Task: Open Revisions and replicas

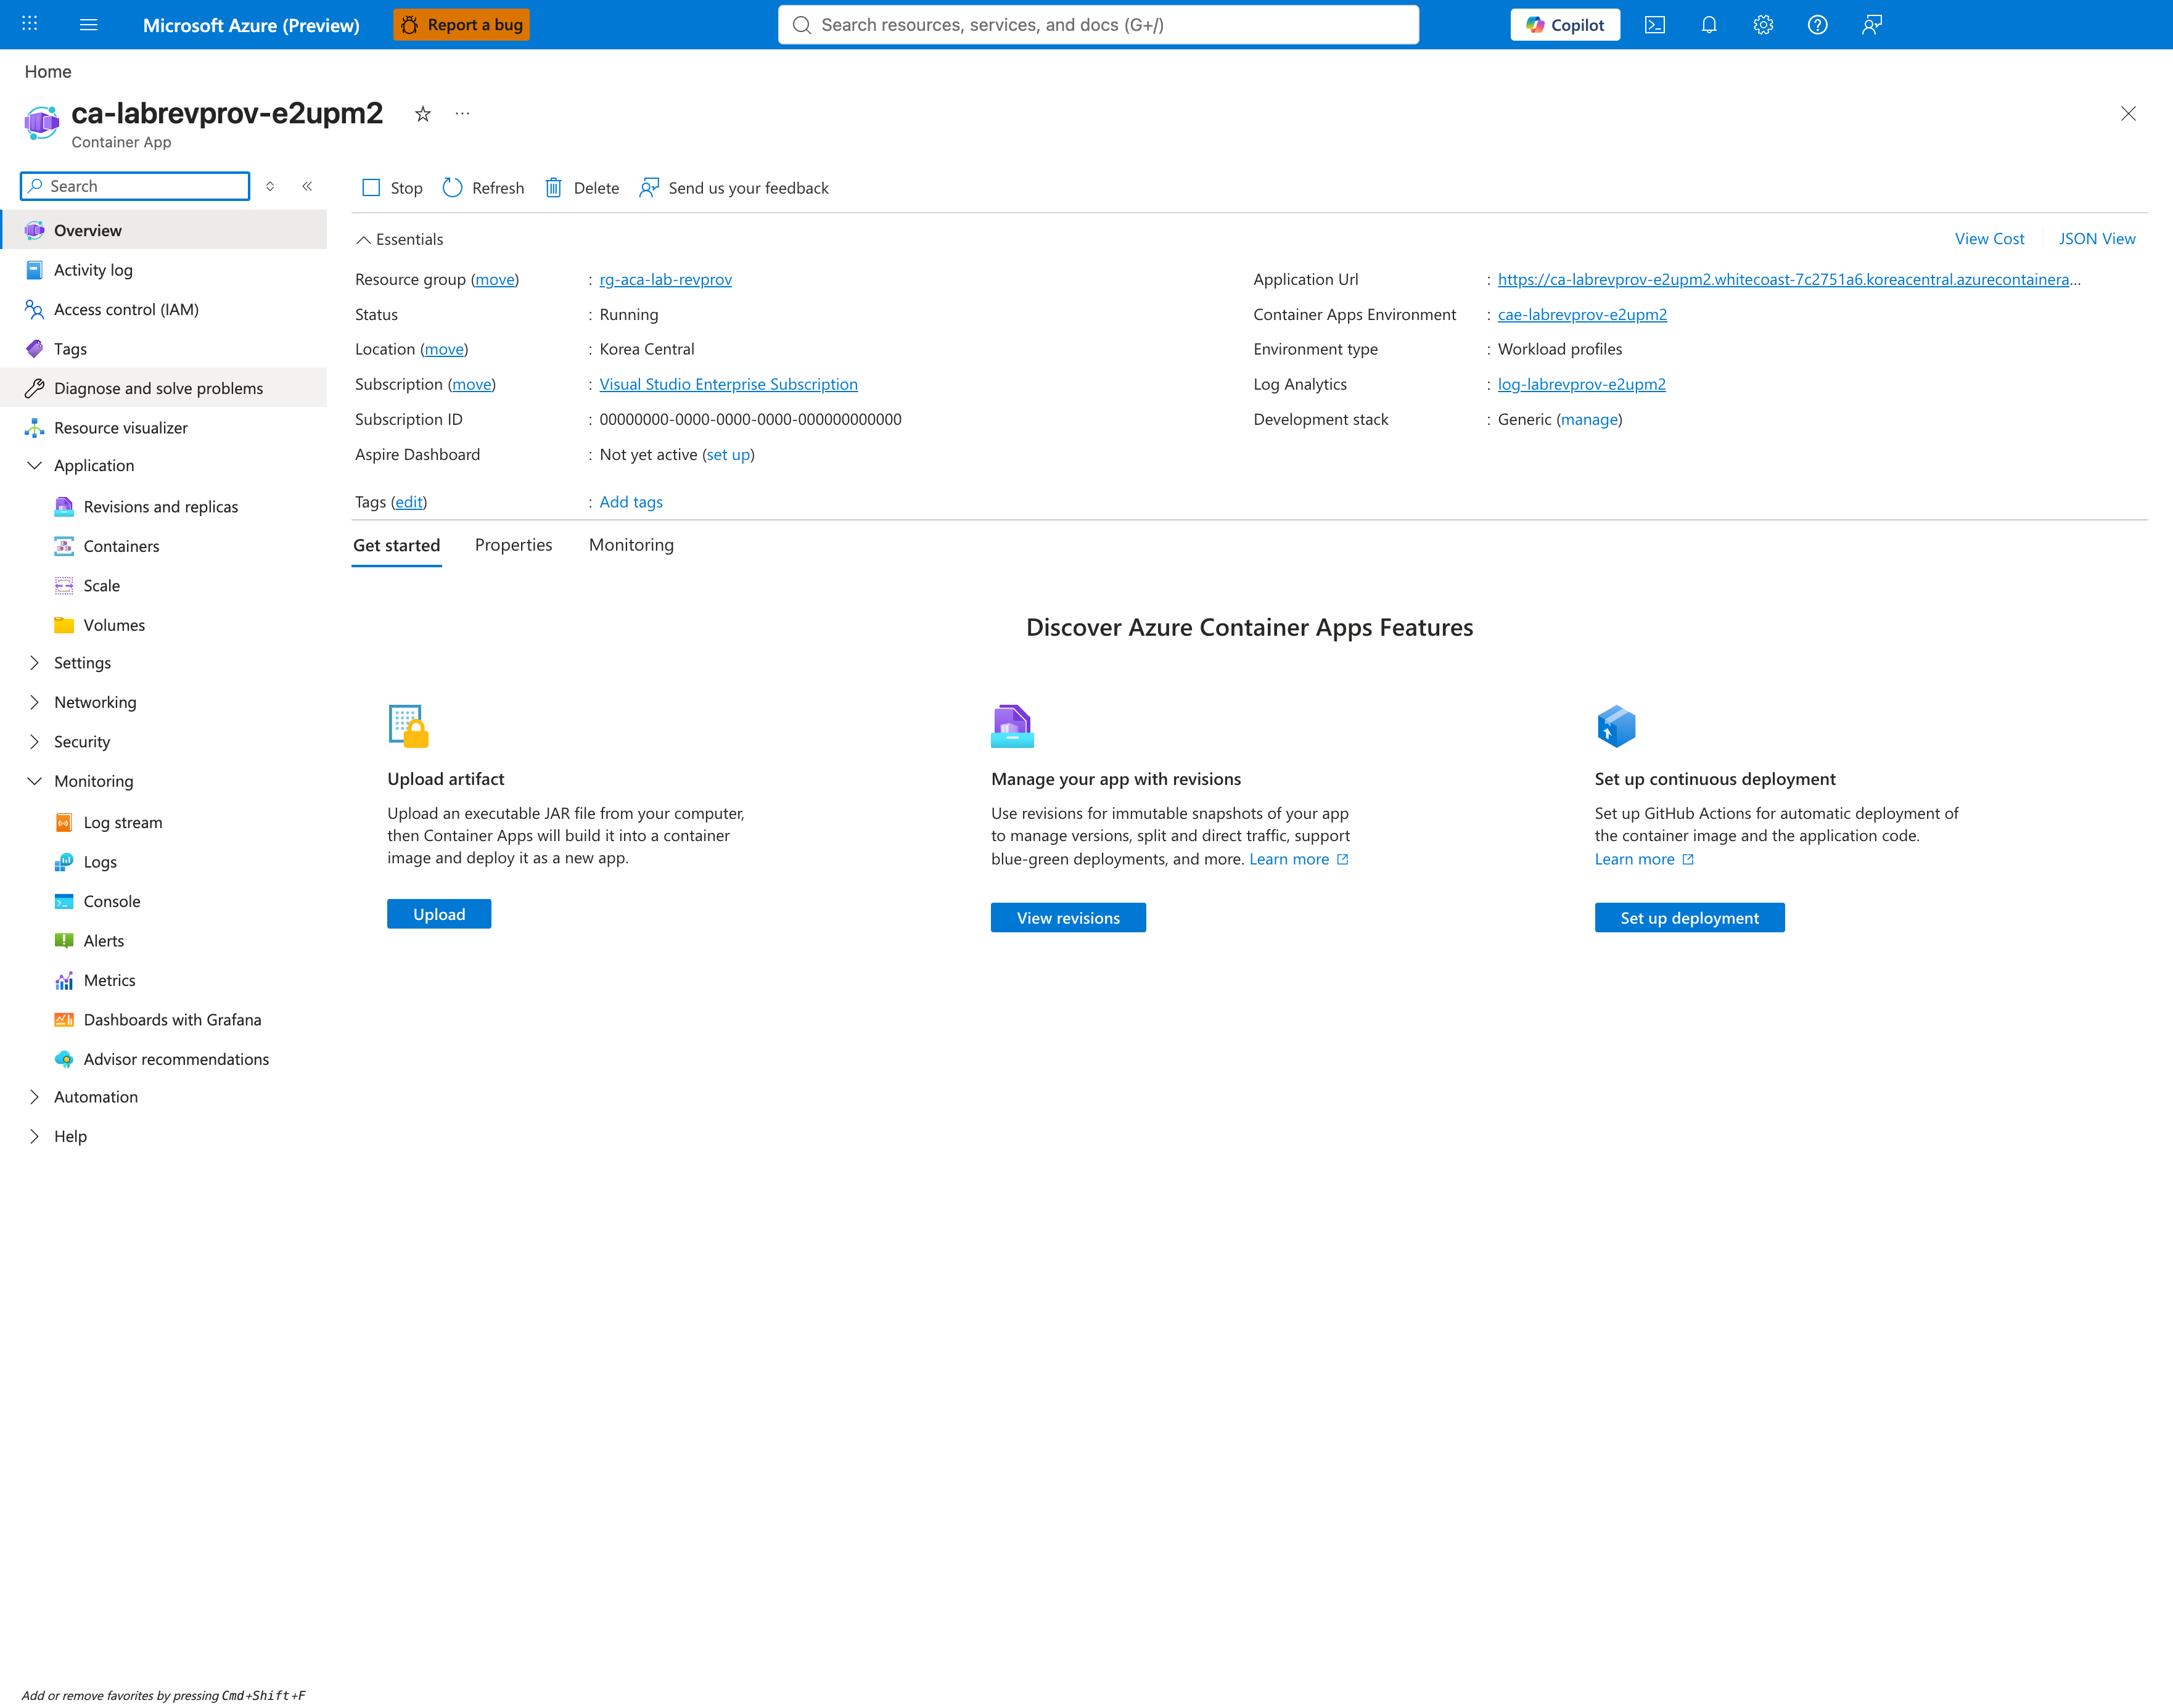Action: tap(161, 507)
